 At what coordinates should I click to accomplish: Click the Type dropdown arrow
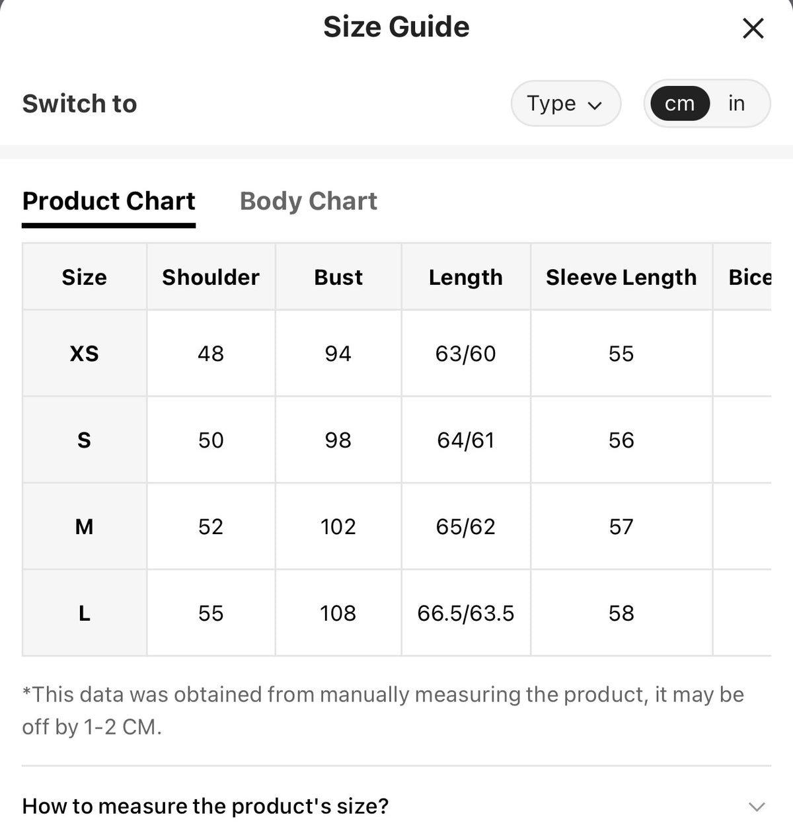pos(595,105)
